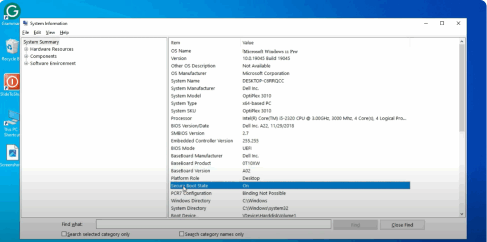Select the System Name row
This screenshot has height=242, width=487.
(x=290, y=81)
